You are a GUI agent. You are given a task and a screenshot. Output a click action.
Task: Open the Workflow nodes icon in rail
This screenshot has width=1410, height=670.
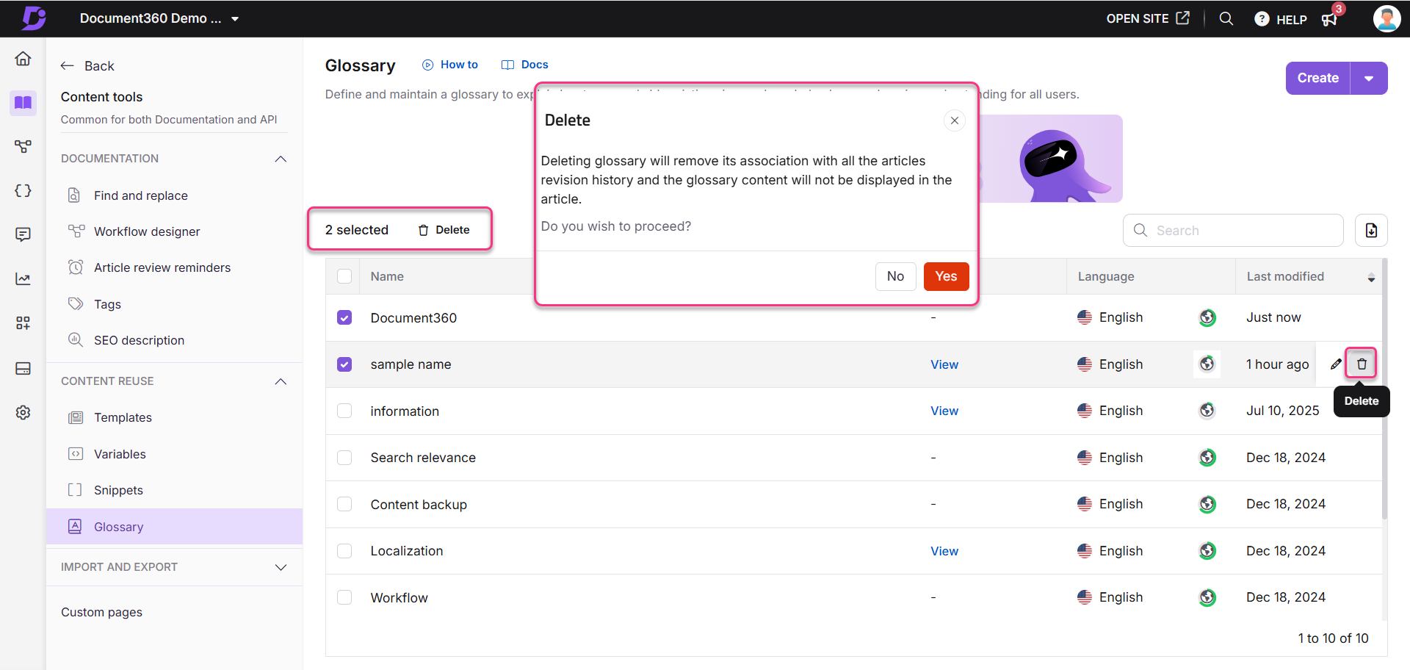pyautogui.click(x=23, y=146)
